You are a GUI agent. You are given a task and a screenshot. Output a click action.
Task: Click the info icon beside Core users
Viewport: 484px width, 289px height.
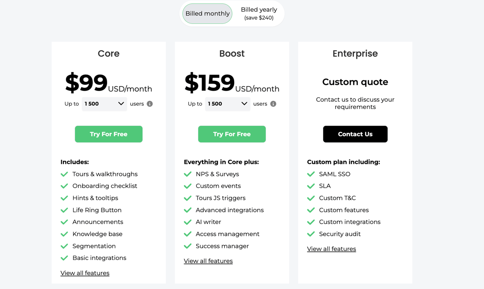[150, 104]
